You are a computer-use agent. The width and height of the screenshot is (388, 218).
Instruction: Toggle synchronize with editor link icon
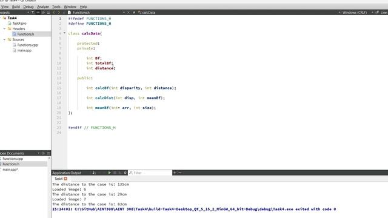(38, 12)
